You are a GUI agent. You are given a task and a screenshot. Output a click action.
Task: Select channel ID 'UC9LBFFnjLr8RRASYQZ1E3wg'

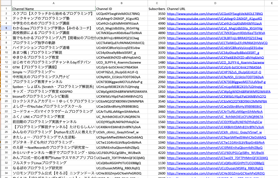(x=121, y=38)
